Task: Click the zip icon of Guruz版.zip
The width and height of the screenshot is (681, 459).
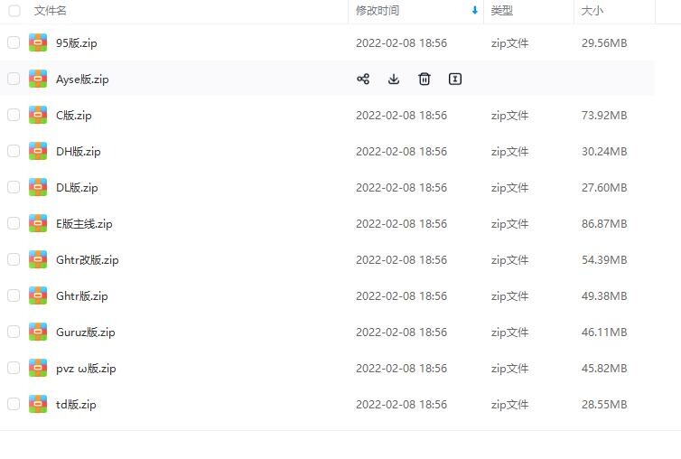Action: tap(38, 332)
